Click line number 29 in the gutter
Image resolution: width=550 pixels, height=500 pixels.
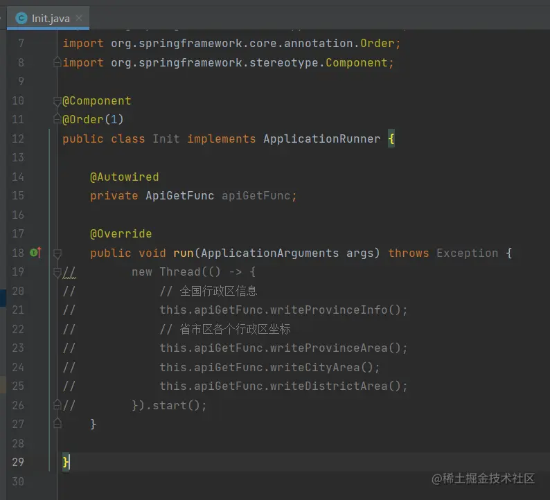point(18,462)
